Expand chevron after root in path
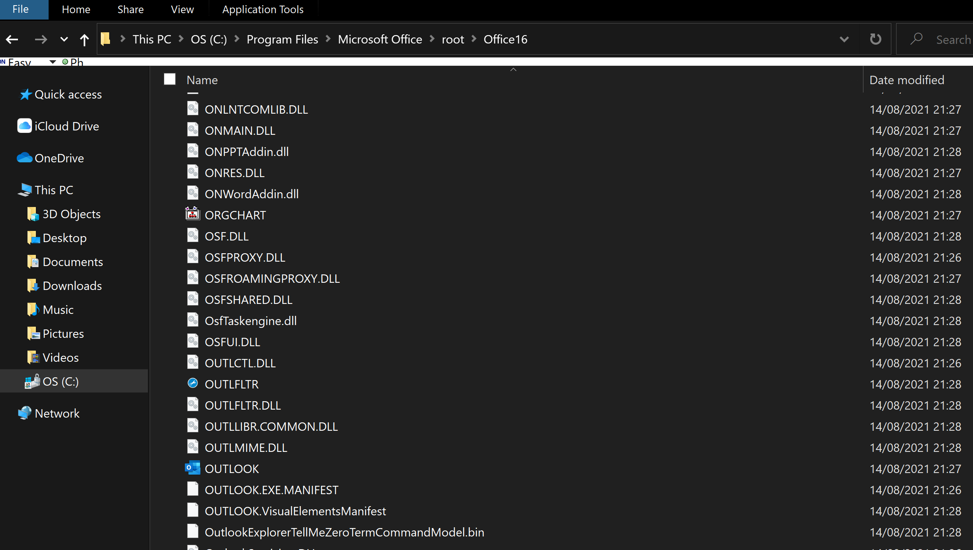 [x=474, y=39]
